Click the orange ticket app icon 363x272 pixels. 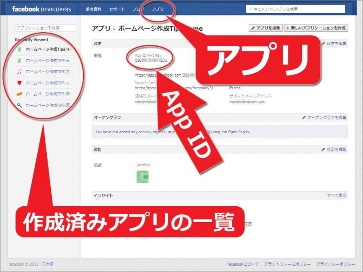click(20, 94)
